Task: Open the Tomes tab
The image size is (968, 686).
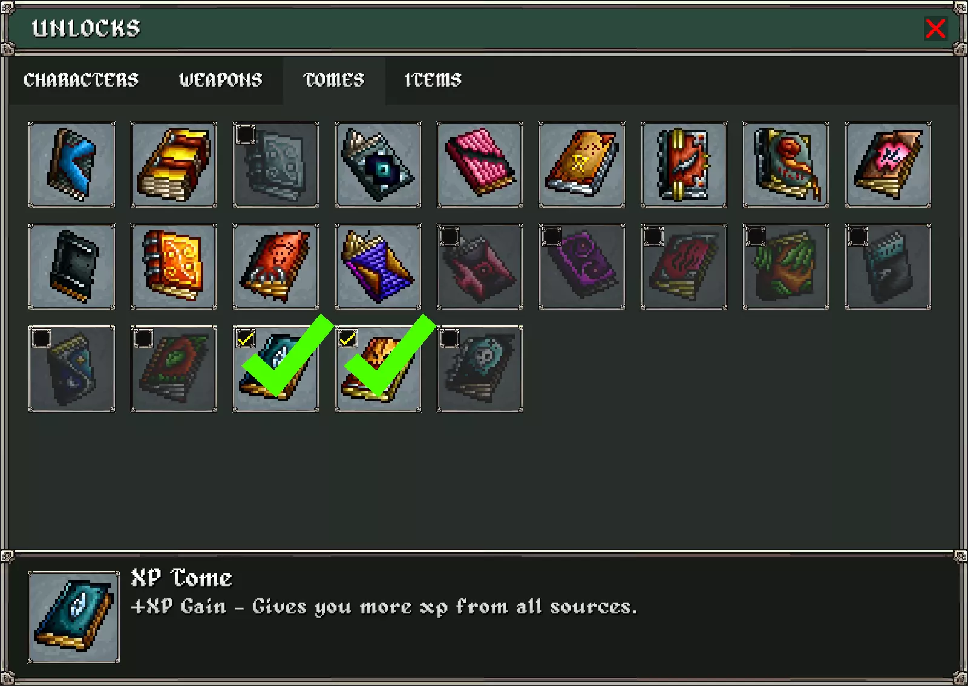Action: 334,80
